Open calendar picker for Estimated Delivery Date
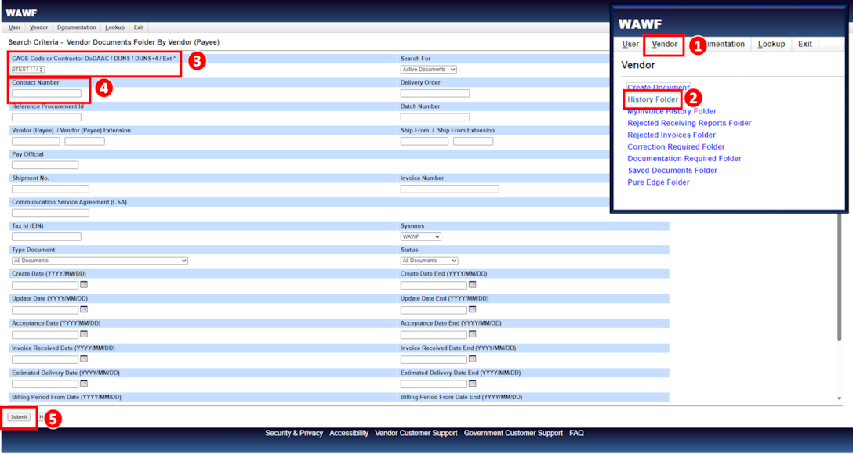Screen dimensions: 853x454 click(x=84, y=384)
